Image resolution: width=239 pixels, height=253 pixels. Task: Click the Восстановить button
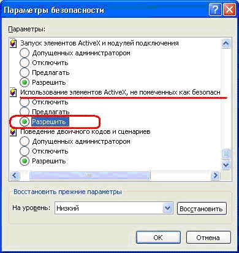(202, 209)
